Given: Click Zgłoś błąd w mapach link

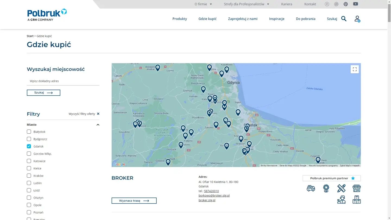Looking at the screenshot, I should tap(350, 165).
